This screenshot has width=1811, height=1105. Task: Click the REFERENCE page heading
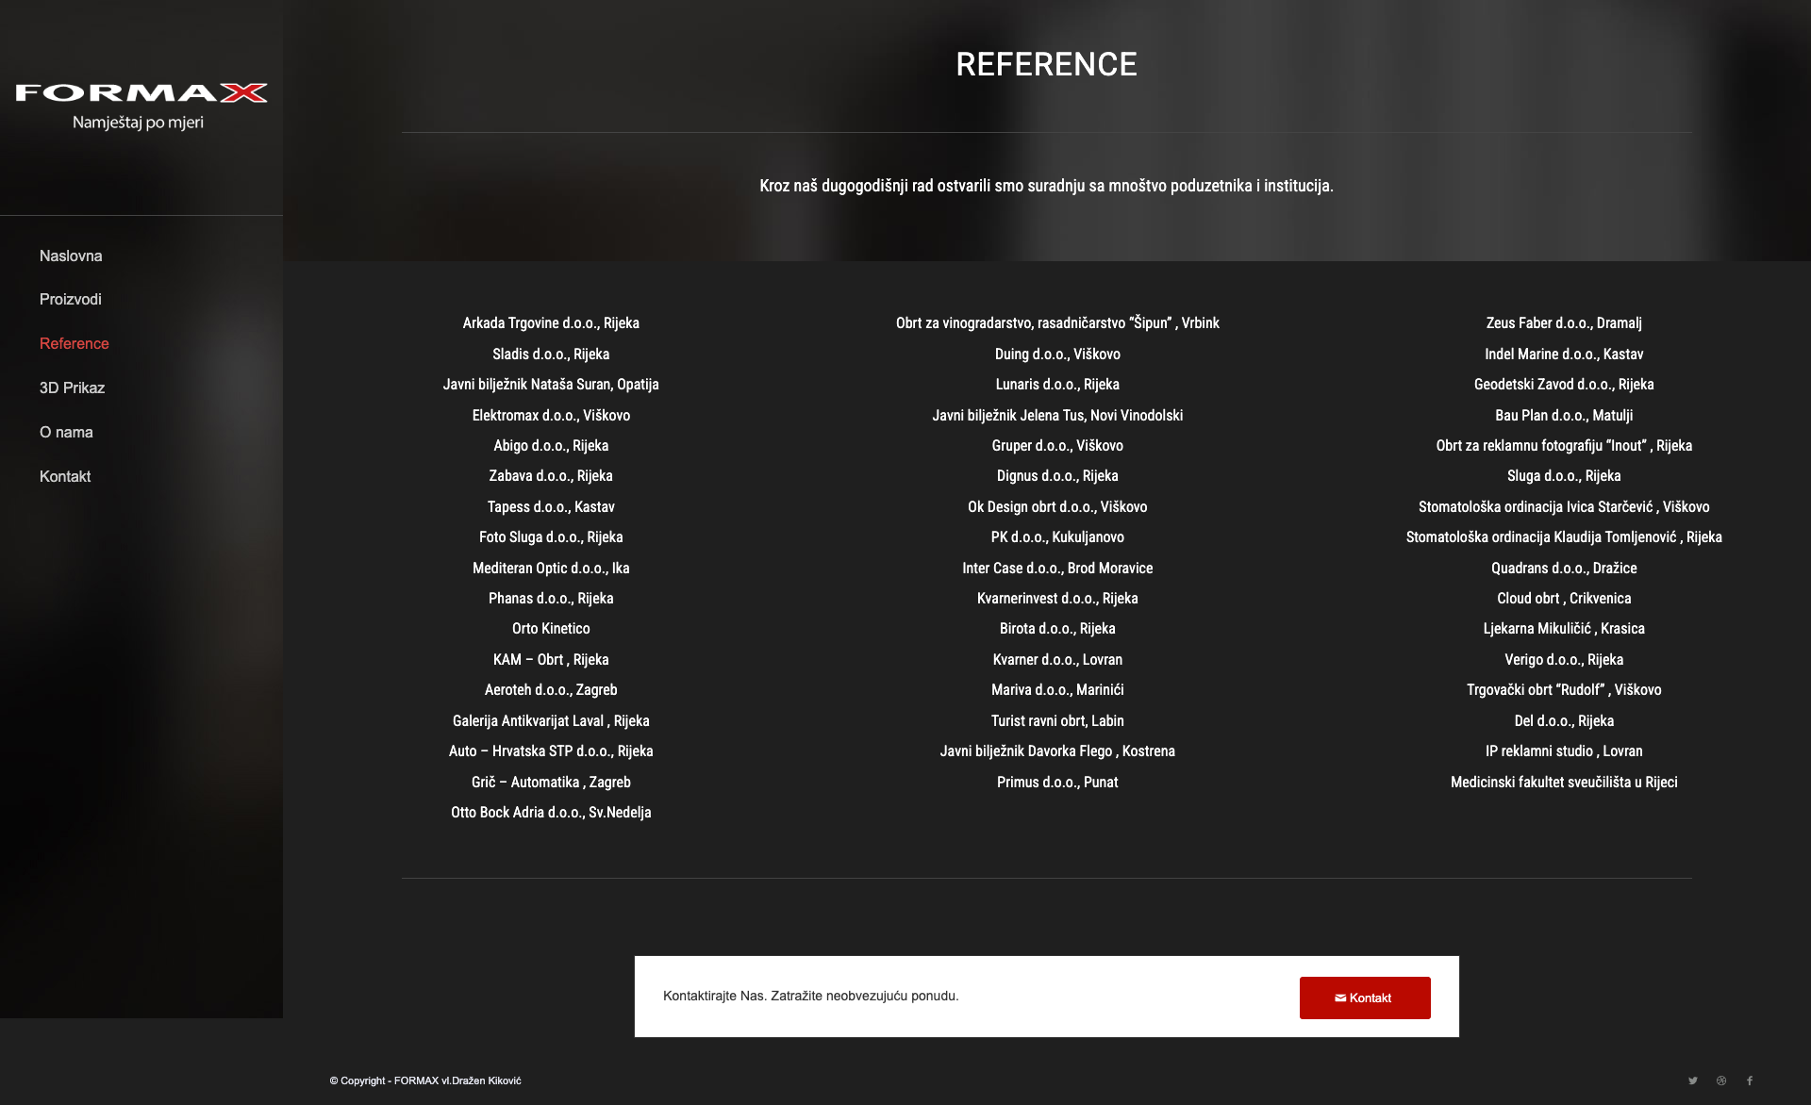(1046, 64)
